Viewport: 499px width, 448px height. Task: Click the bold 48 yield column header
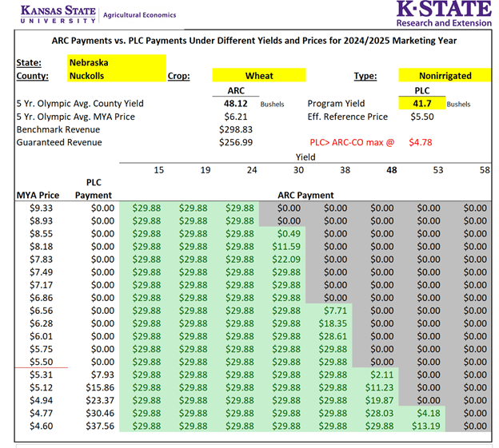(x=392, y=169)
